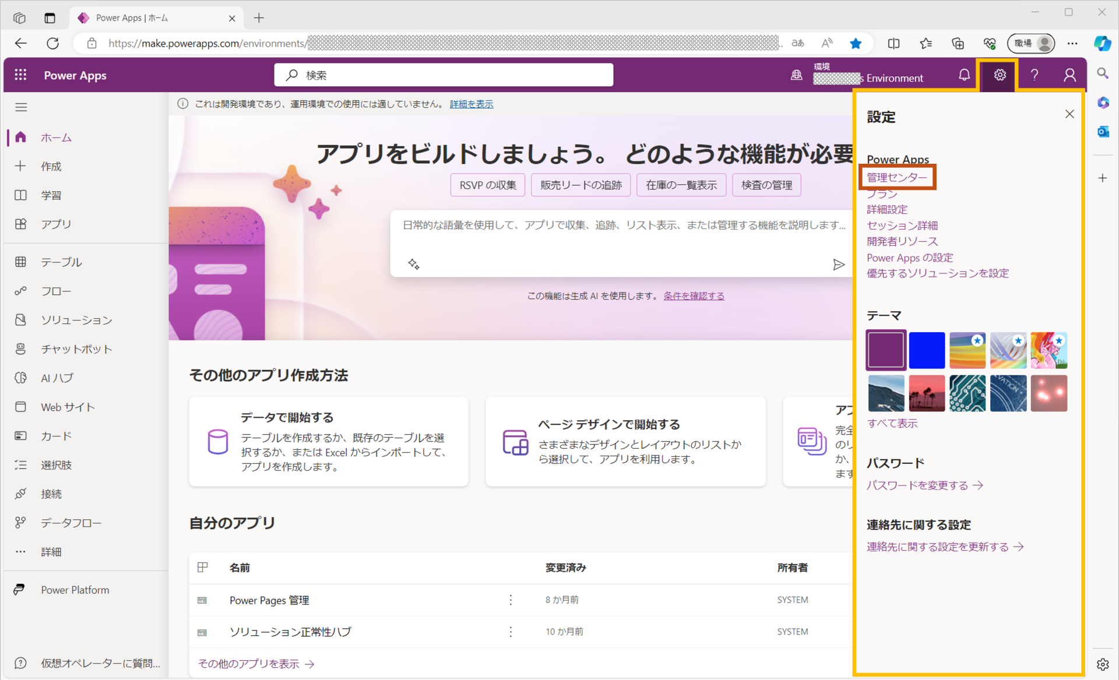
Task: Click the translate icon in address bar
Action: (798, 43)
